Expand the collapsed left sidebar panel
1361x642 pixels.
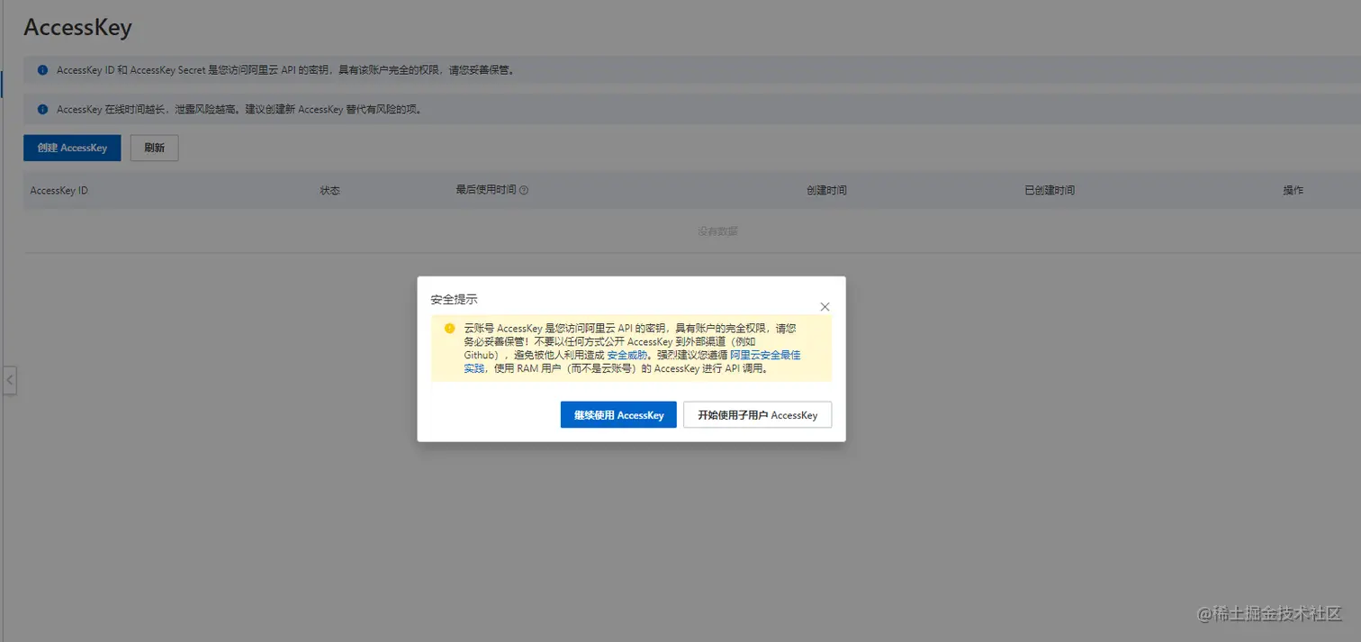coord(10,380)
